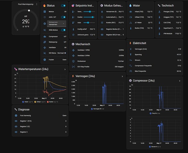Toggle the AAN / UIT switch
Viewport: 188px width, 153px height.
63,17
